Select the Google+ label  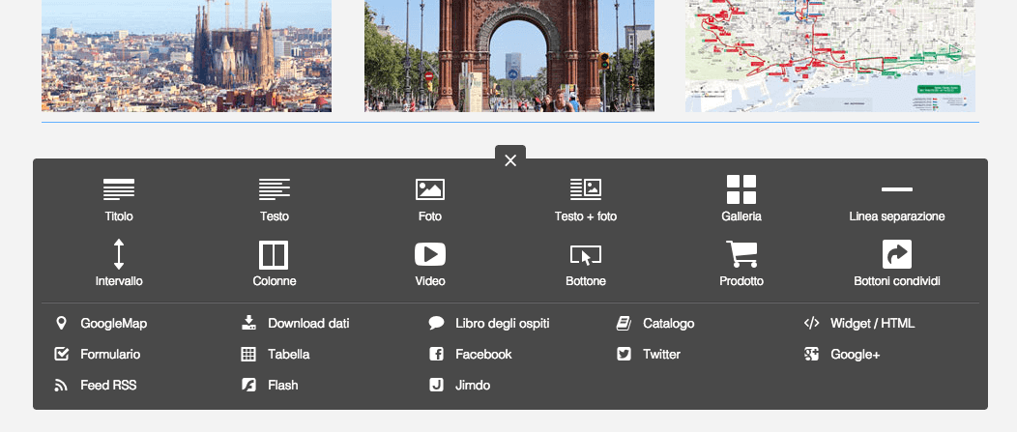tap(855, 354)
